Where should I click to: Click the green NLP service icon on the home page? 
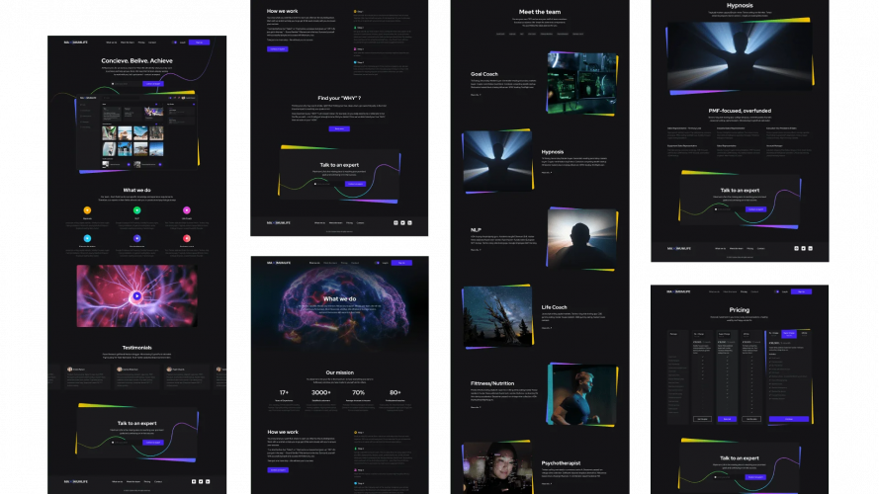tap(136, 210)
